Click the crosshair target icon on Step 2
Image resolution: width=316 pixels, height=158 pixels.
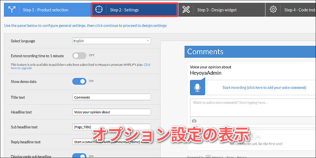click(99, 9)
